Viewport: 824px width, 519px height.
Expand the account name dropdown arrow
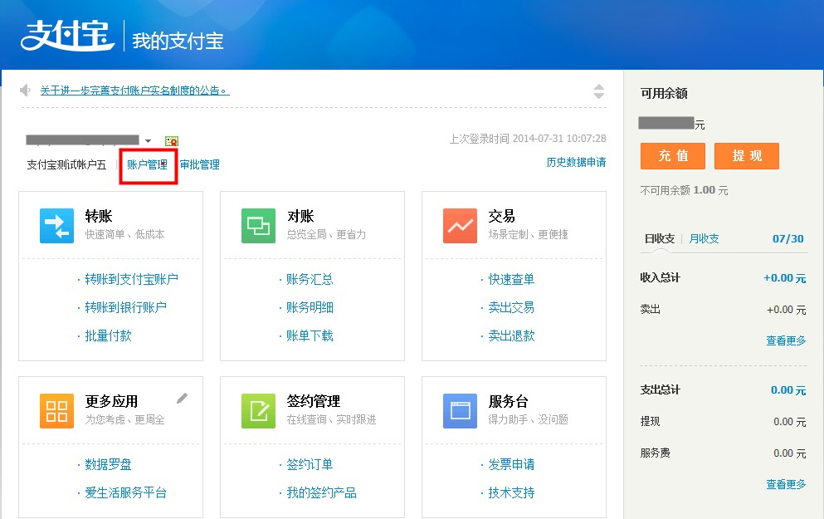(149, 141)
